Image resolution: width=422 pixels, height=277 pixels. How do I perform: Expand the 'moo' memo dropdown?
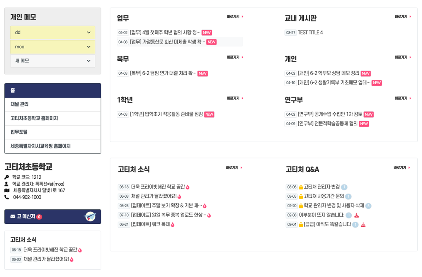click(x=89, y=47)
